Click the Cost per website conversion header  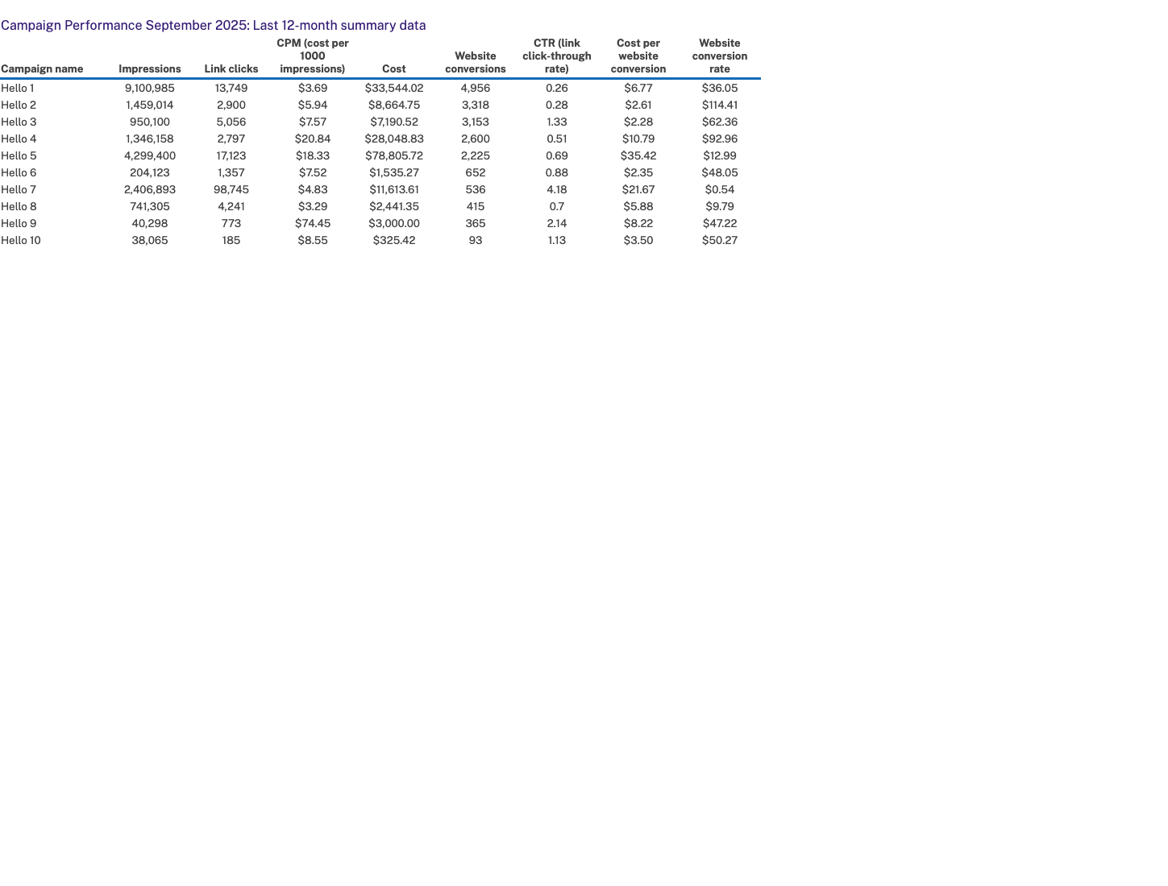[x=638, y=56]
